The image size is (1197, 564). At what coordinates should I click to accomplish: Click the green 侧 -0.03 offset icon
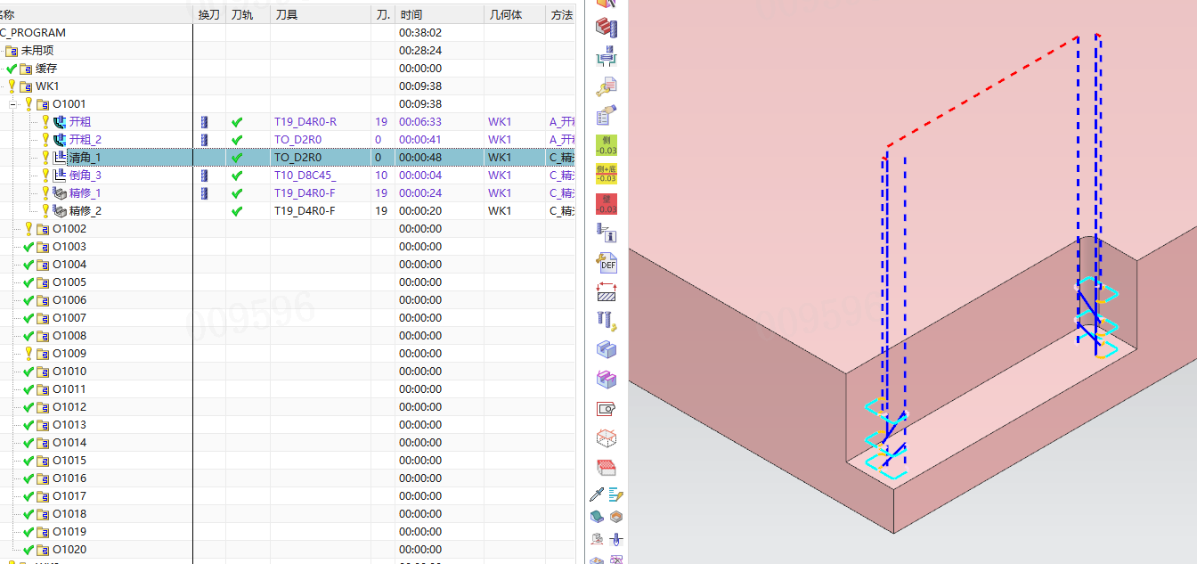click(607, 145)
